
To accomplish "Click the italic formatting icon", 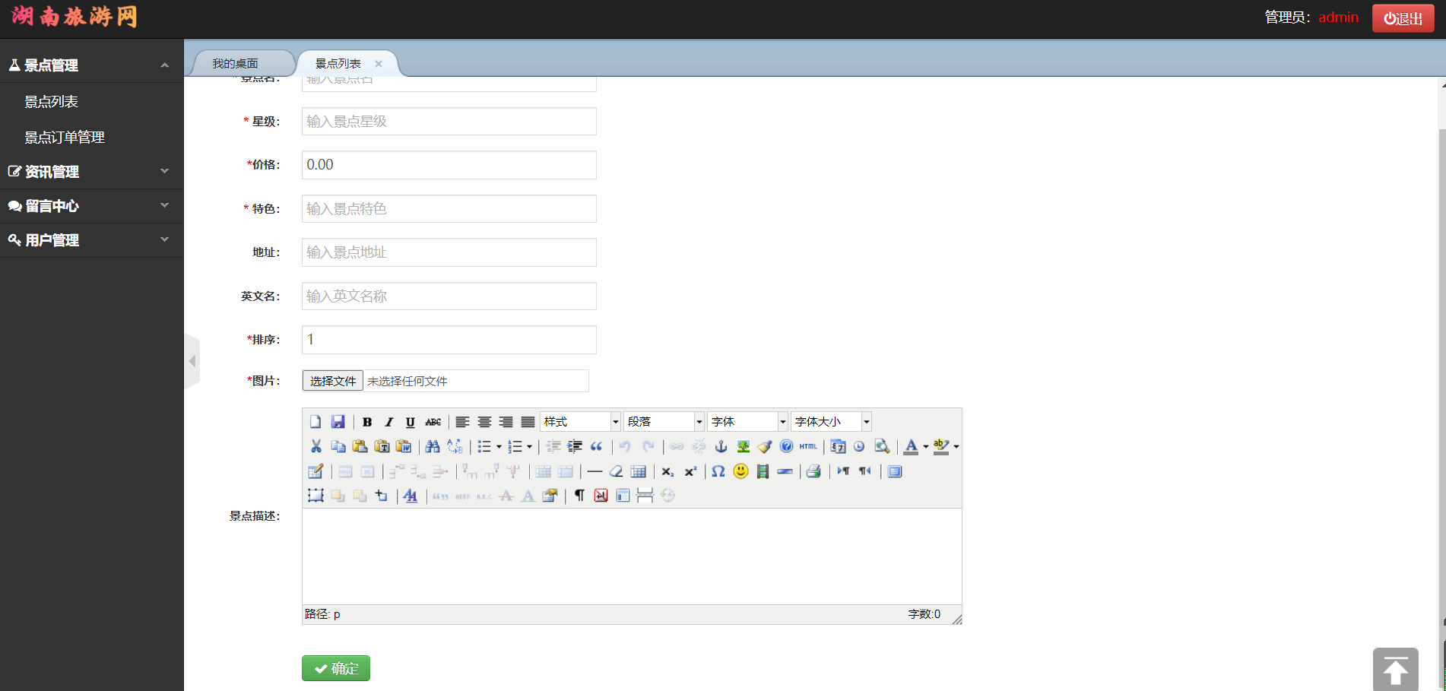I will 388,422.
